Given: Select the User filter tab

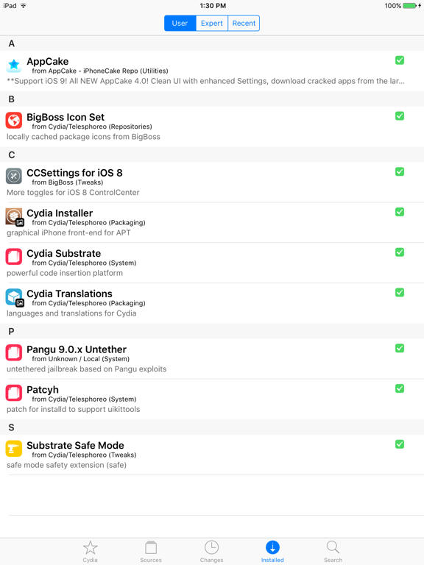Looking at the screenshot, I should 180,23.
